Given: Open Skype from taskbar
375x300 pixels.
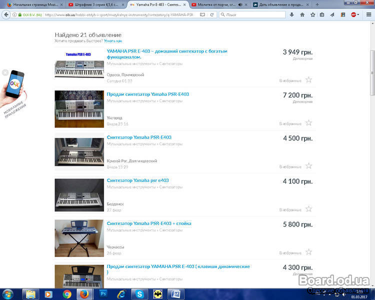Looking at the screenshot, I should point(139,294).
